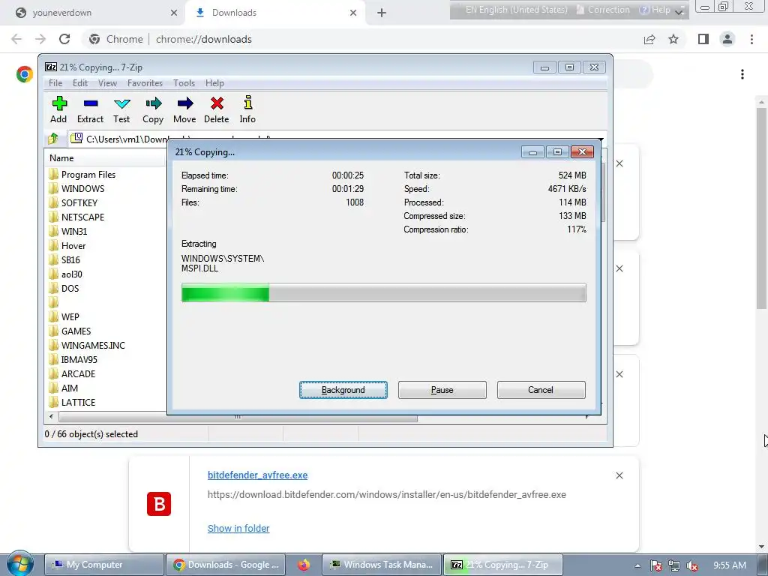Send the copy operation to Background

click(343, 390)
